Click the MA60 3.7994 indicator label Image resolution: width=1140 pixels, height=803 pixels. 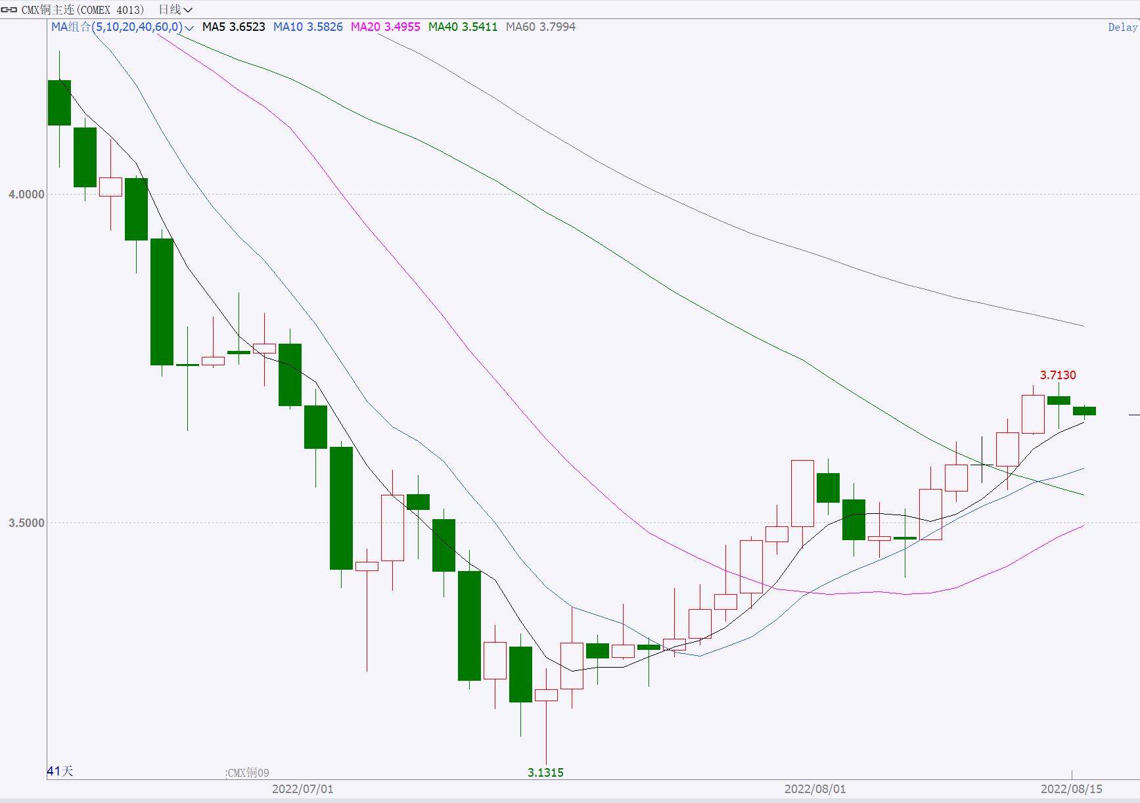(x=541, y=27)
